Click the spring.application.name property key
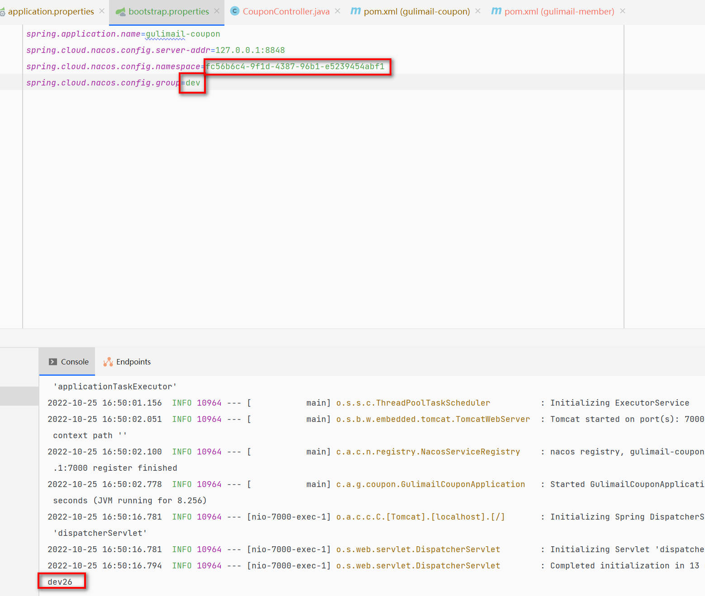Viewport: 705px width, 596px height. point(83,34)
